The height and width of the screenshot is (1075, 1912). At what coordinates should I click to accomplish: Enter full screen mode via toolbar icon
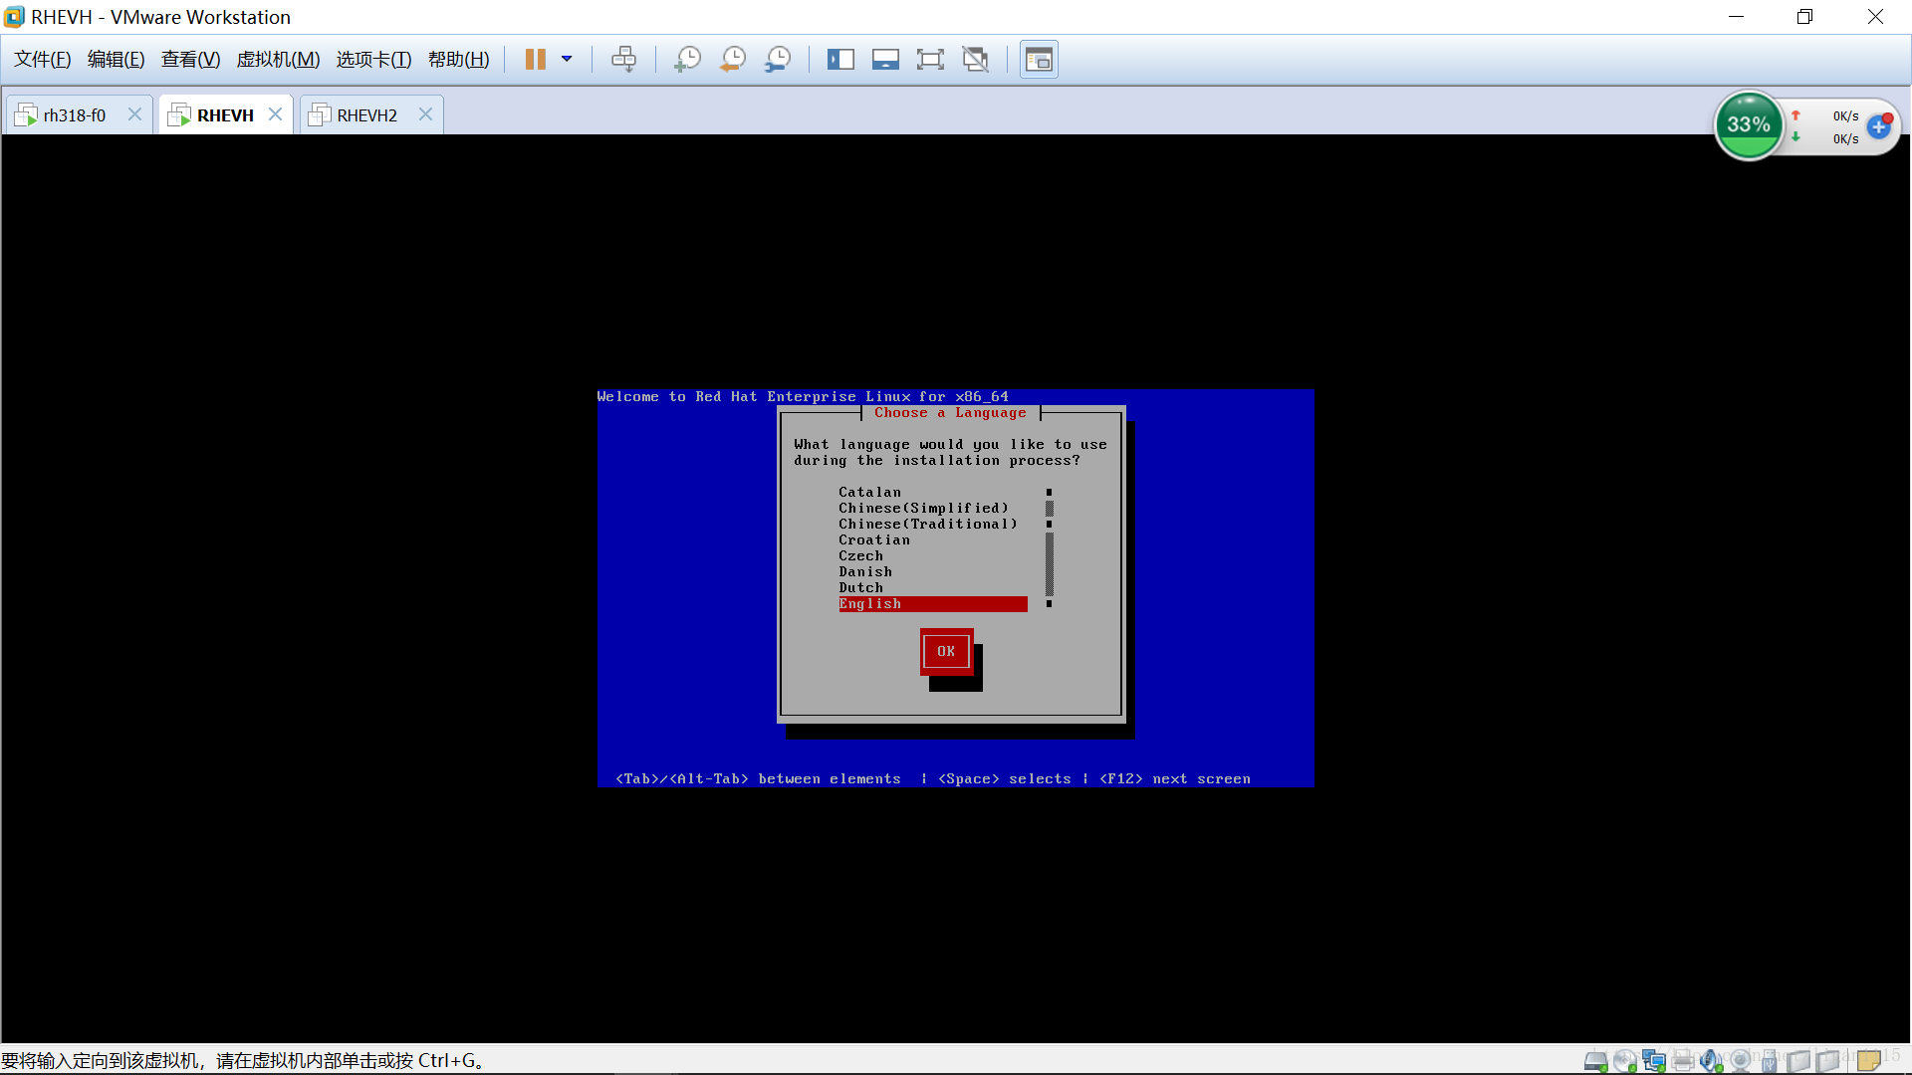pos(930,60)
